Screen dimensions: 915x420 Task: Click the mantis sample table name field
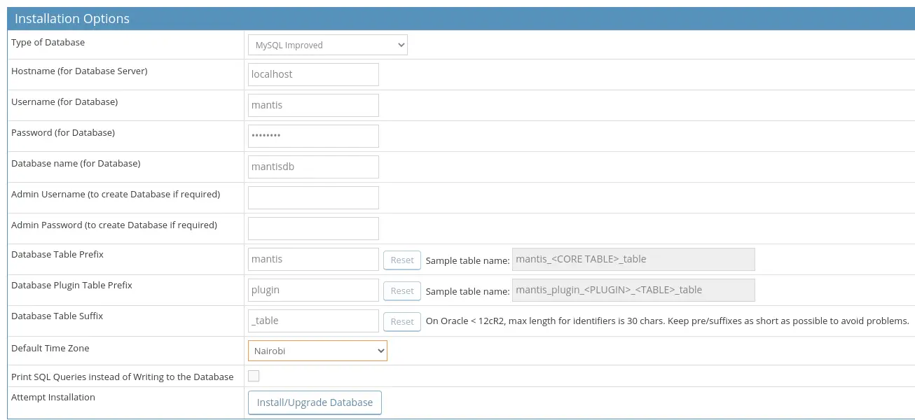633,259
